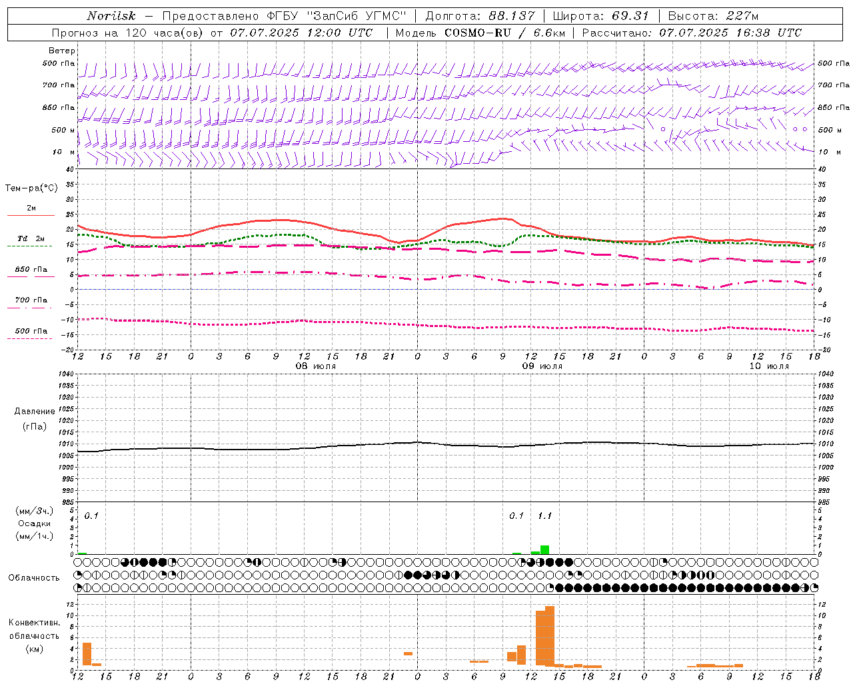Click the 'Td 2м' dew point legend entry
Image resolution: width=853 pixels, height=682 pixels.
click(31, 238)
